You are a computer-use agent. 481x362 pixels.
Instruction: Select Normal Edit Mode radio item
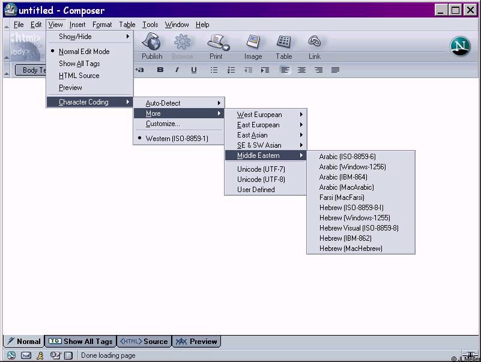[90, 52]
